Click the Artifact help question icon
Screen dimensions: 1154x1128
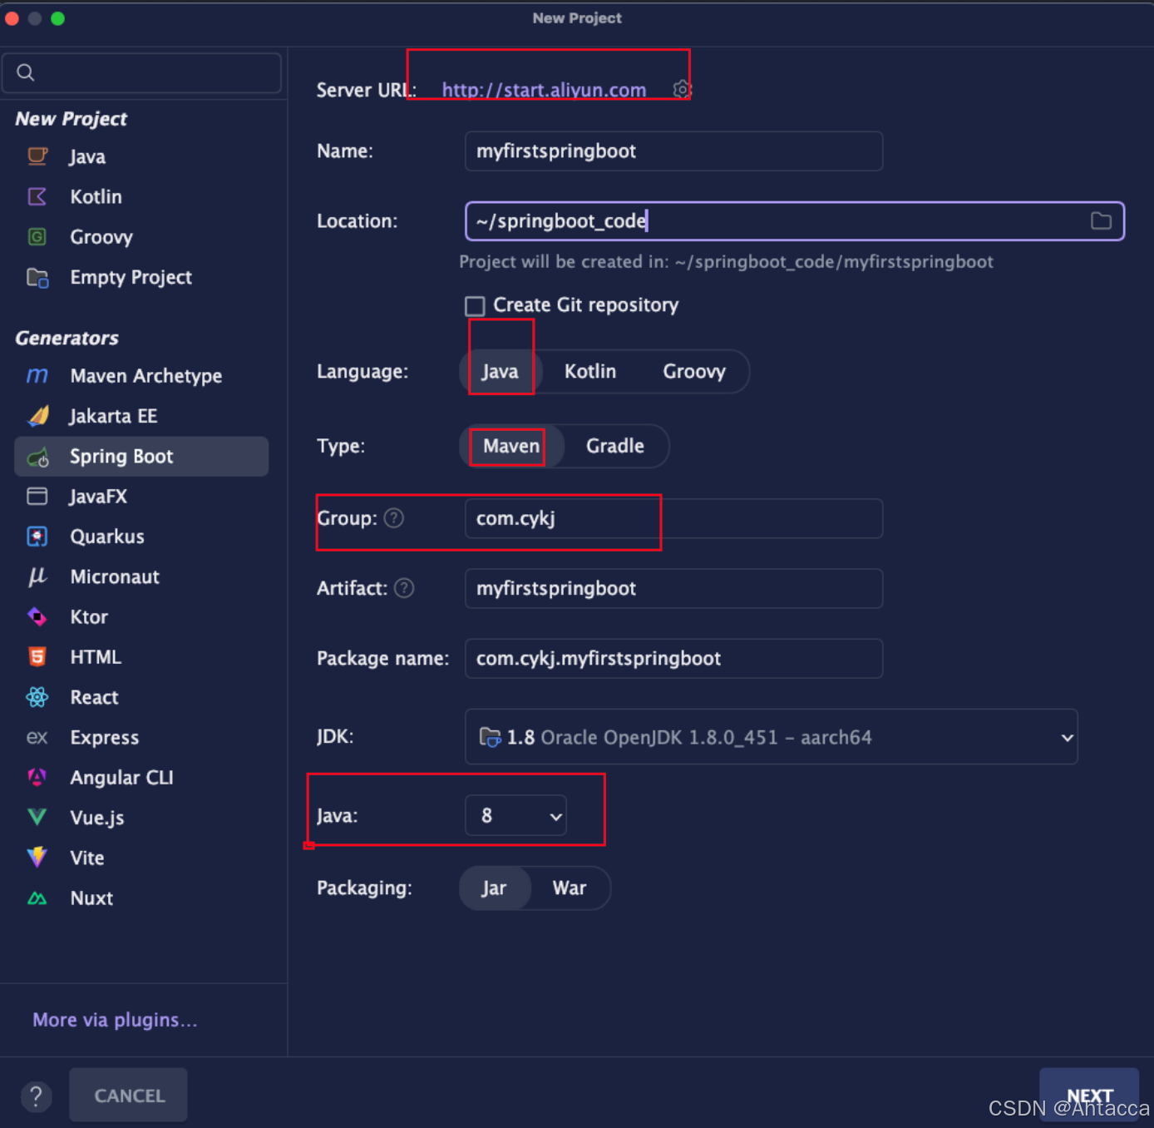coord(404,588)
